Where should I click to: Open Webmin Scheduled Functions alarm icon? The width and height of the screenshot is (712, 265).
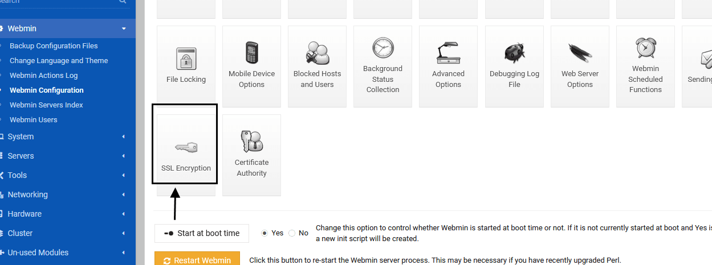(645, 48)
